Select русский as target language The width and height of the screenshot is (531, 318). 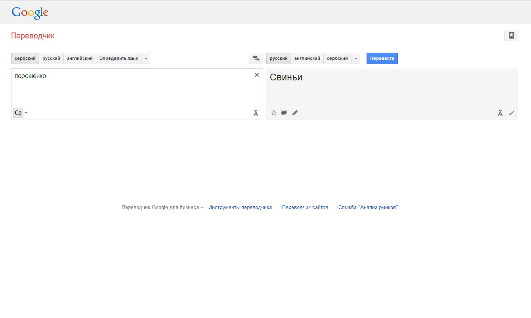coord(279,58)
